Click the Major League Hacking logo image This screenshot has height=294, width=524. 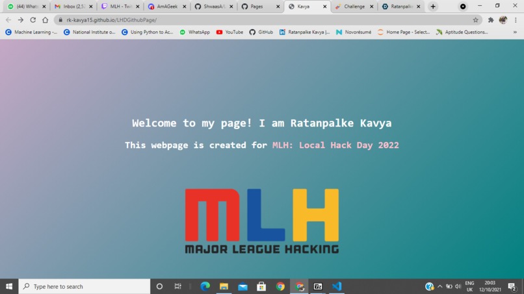point(262,221)
